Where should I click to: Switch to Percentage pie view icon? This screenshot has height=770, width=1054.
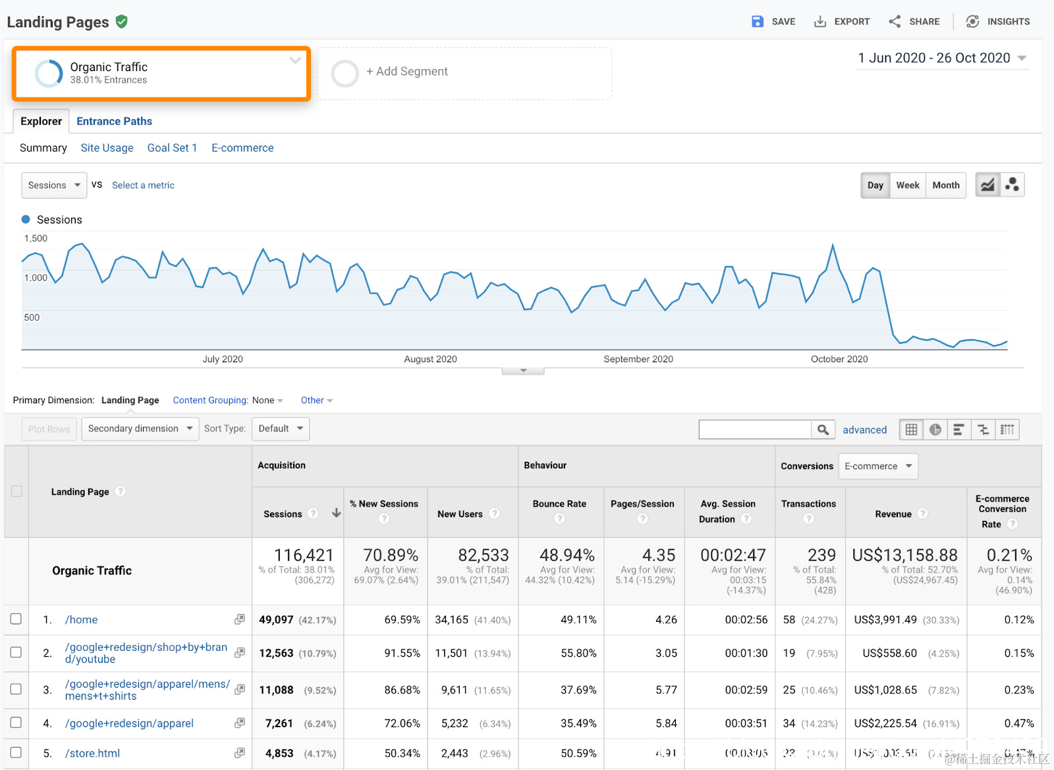pyautogui.click(x=935, y=429)
